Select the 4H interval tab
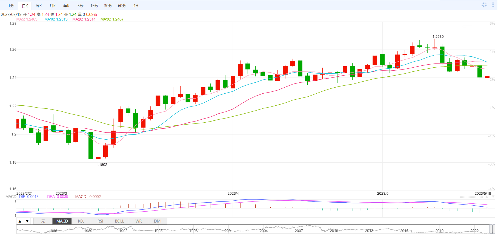The height and width of the screenshot is (245, 498). [136, 6]
